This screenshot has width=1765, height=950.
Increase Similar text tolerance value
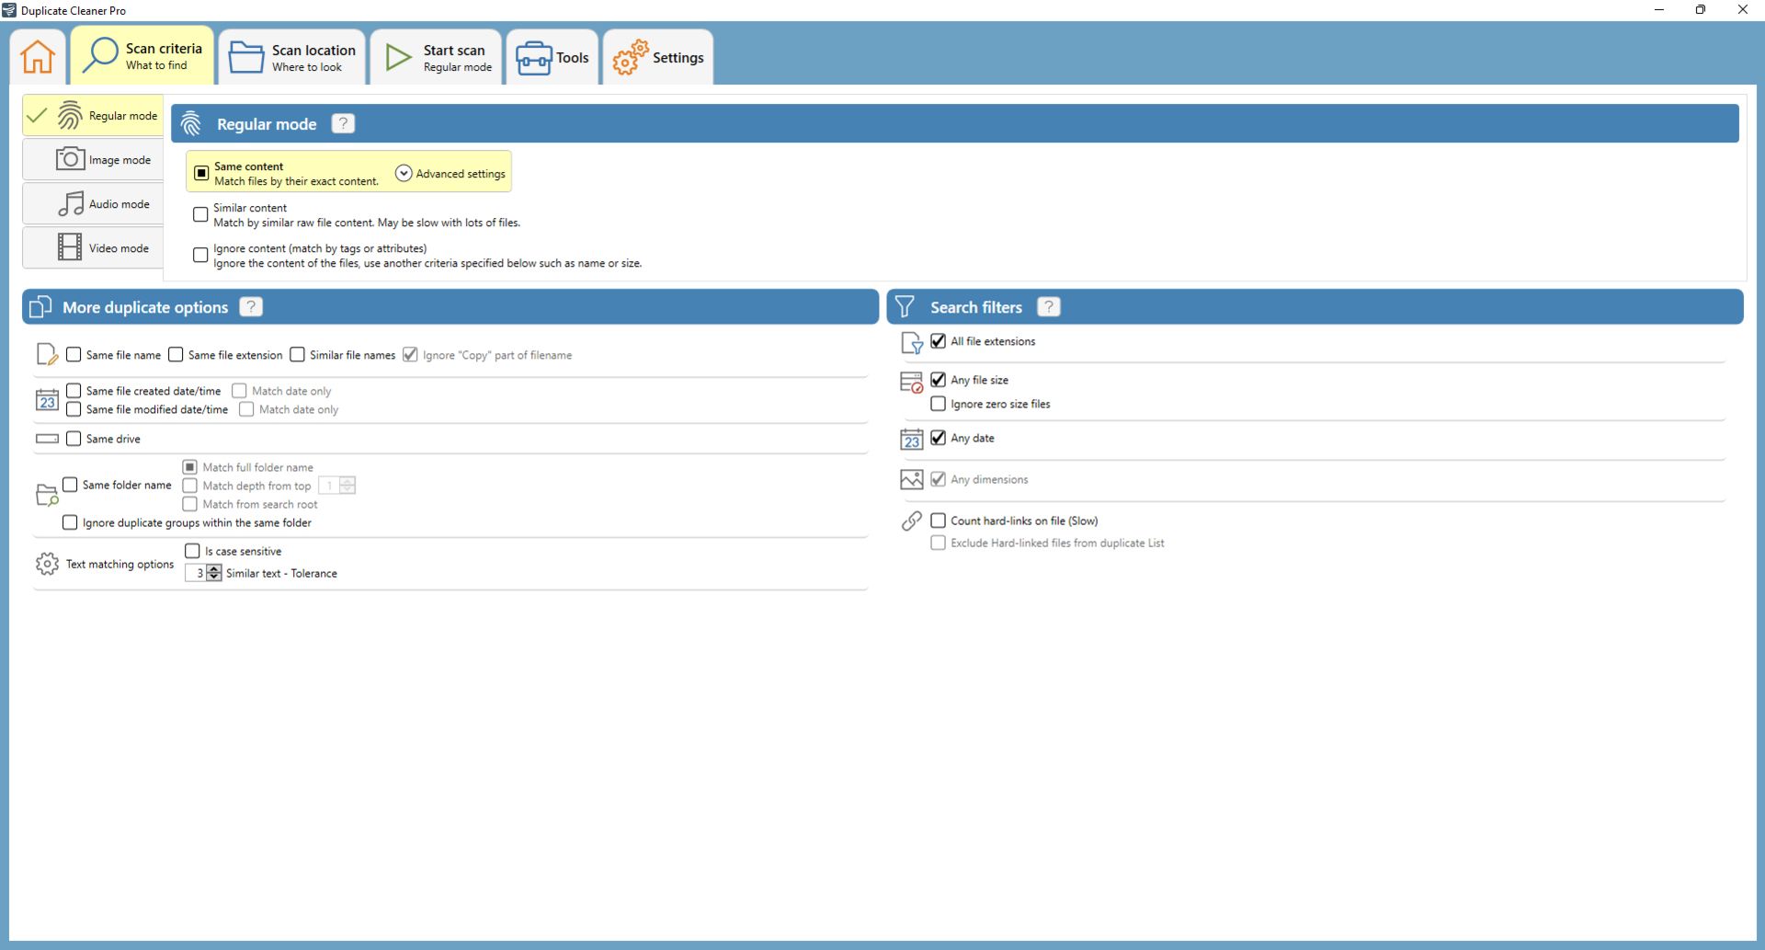tap(214, 568)
